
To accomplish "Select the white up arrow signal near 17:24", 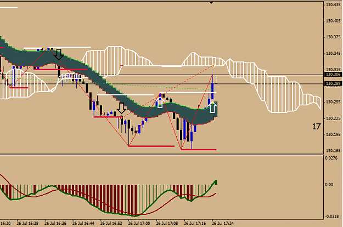I will [212, 107].
